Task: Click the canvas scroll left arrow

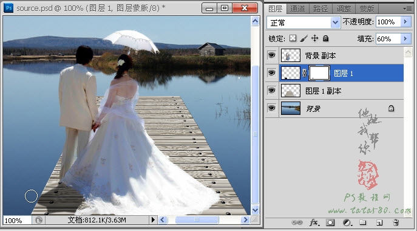Action: click(163, 220)
